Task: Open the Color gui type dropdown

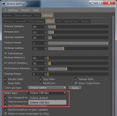Action: point(47,88)
